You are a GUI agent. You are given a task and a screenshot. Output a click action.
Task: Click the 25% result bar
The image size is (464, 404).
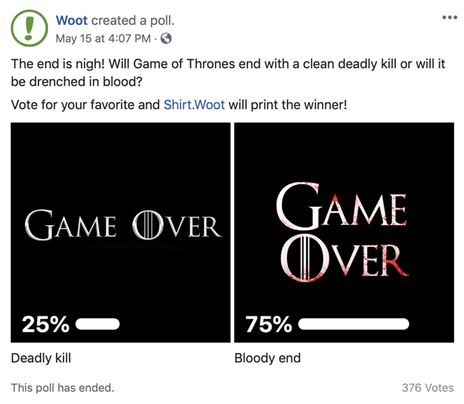pos(97,324)
